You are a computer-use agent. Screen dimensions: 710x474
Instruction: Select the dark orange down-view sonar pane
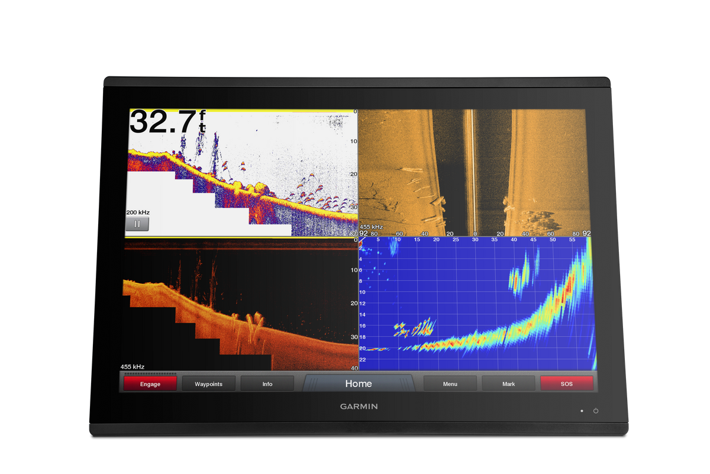click(238, 305)
